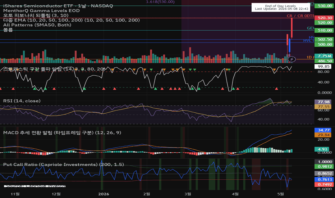Image resolution: width=335 pixels, height=198 pixels.
Task: Click the blue 0.7613 put call value
Action: (325, 179)
